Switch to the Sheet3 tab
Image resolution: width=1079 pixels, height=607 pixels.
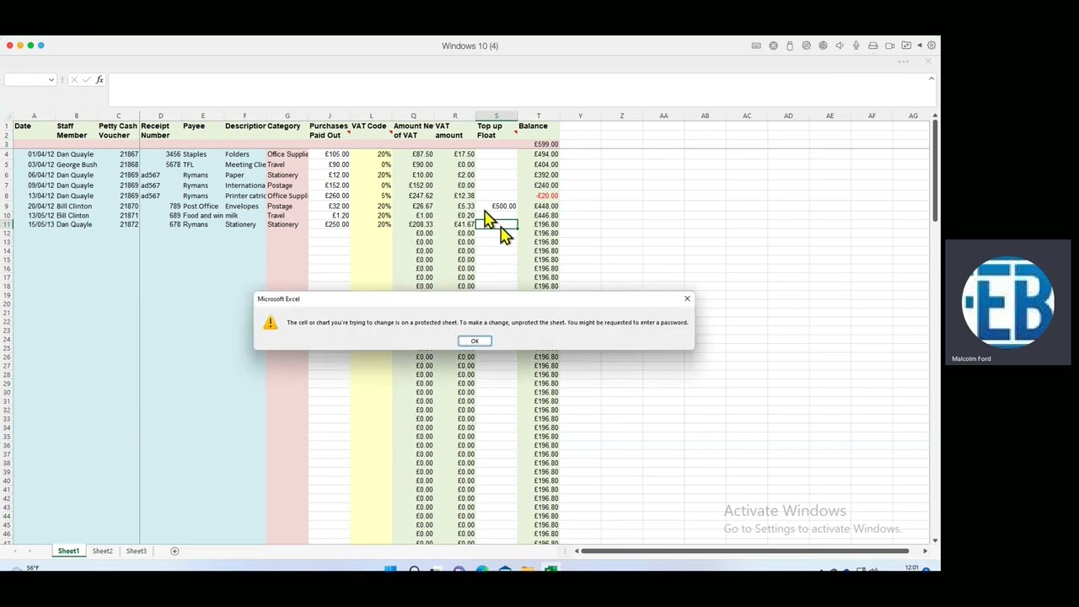pyautogui.click(x=136, y=551)
